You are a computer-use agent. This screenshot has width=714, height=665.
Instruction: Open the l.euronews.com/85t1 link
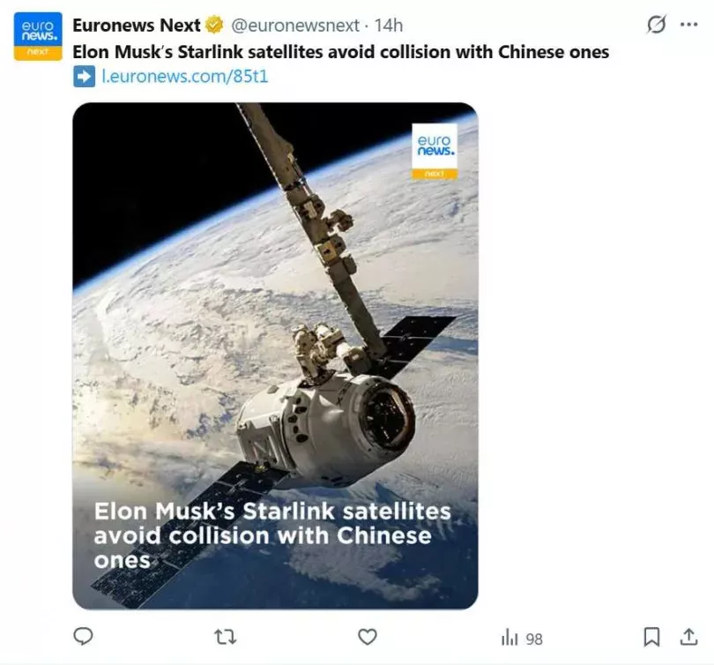pyautogui.click(x=185, y=77)
